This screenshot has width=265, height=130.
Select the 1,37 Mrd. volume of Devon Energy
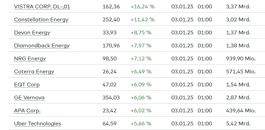pos(238,33)
